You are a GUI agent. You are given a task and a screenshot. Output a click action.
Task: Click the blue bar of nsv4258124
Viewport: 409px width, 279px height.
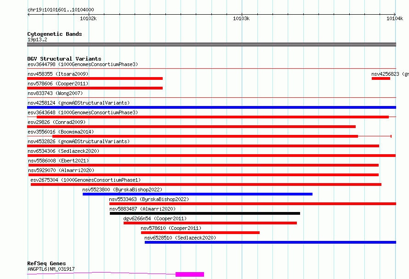click(211, 107)
